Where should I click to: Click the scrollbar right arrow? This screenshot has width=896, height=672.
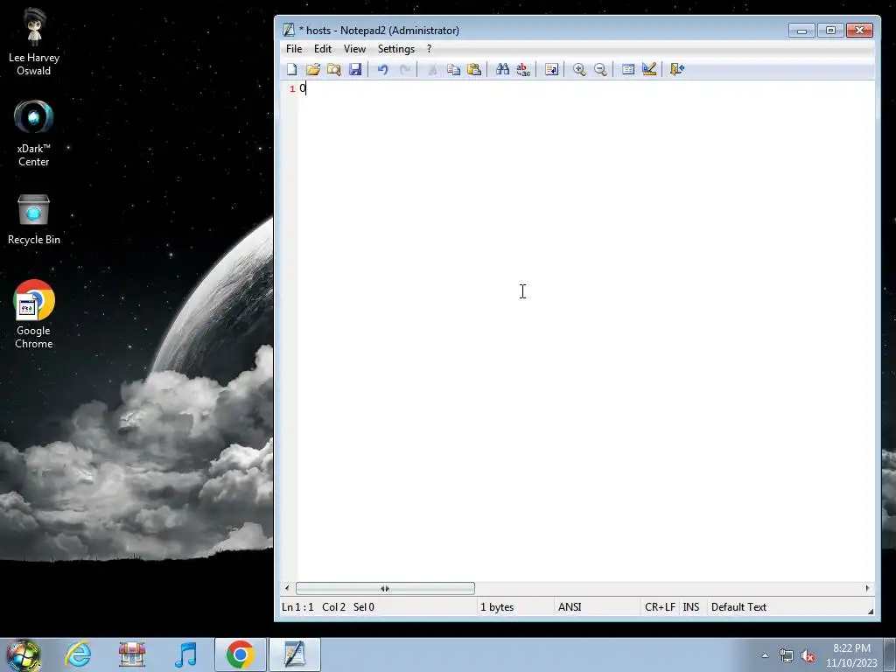(867, 588)
